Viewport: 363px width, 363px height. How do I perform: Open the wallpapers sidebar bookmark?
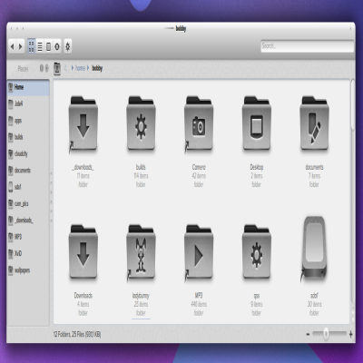pos(28,270)
